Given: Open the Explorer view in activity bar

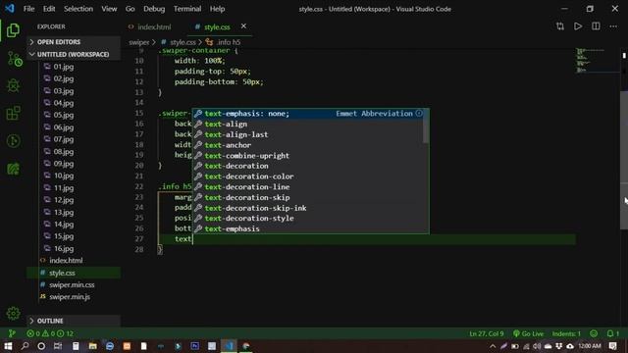Looking at the screenshot, I should tap(13, 30).
